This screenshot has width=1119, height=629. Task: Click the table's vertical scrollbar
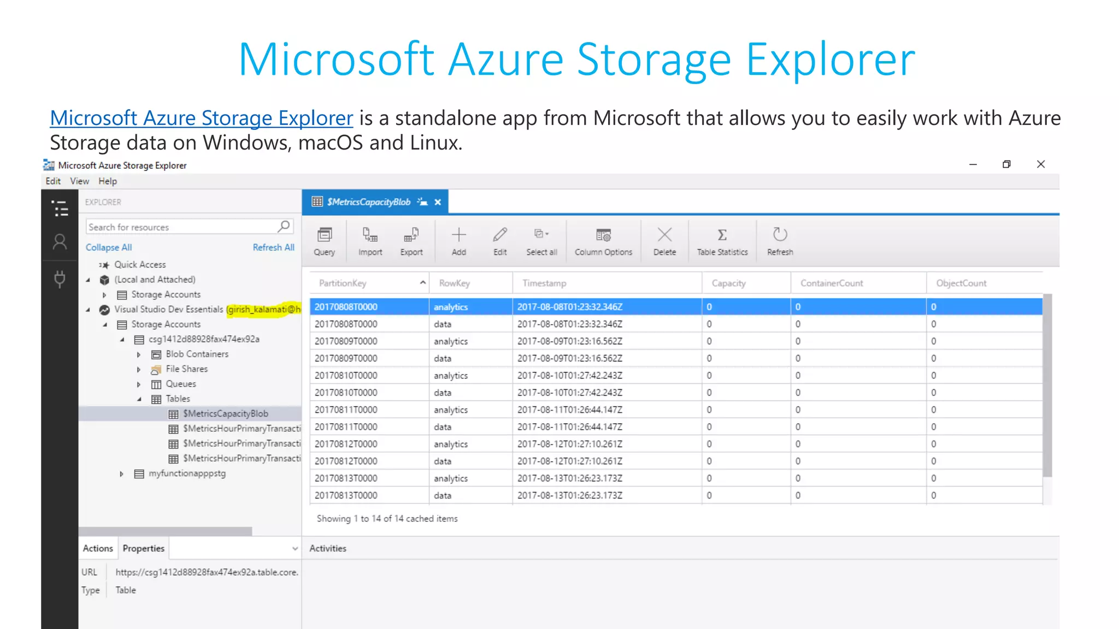[1047, 385]
